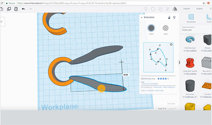The width and height of the screenshot is (212, 125).
Task: Toggle Extrusion visibility lightbulb
Action: tap(174, 17)
